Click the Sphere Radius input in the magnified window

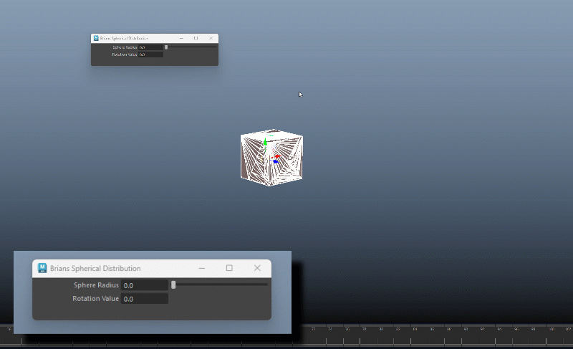[144, 285]
